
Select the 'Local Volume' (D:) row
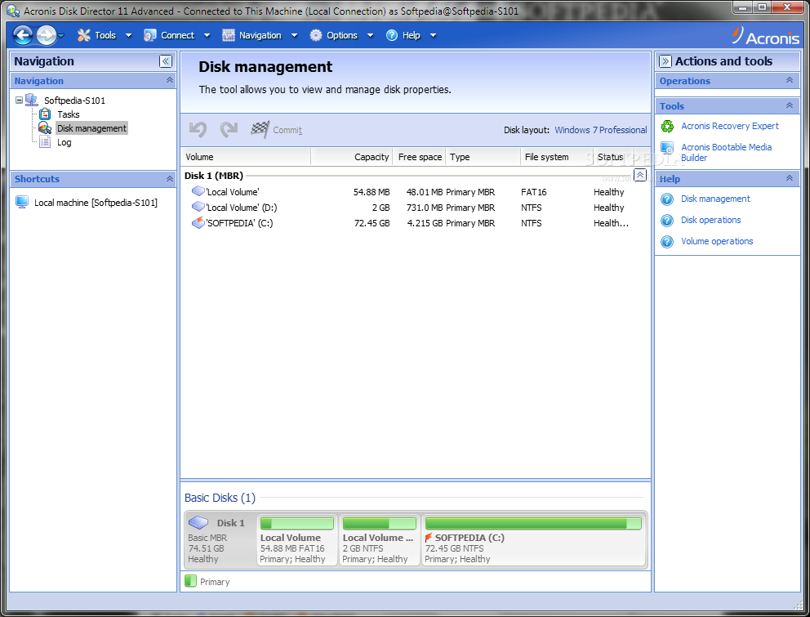click(416, 208)
